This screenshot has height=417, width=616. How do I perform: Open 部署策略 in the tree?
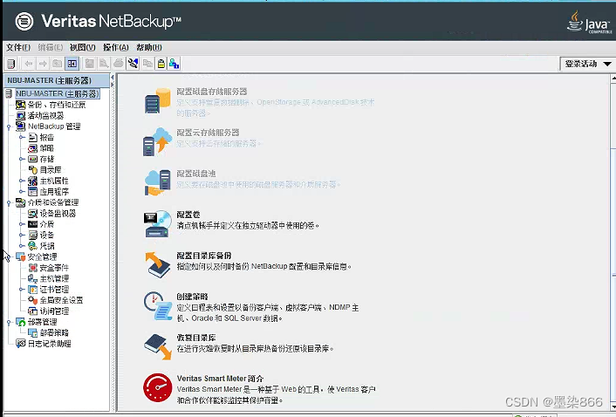pyautogui.click(x=54, y=333)
